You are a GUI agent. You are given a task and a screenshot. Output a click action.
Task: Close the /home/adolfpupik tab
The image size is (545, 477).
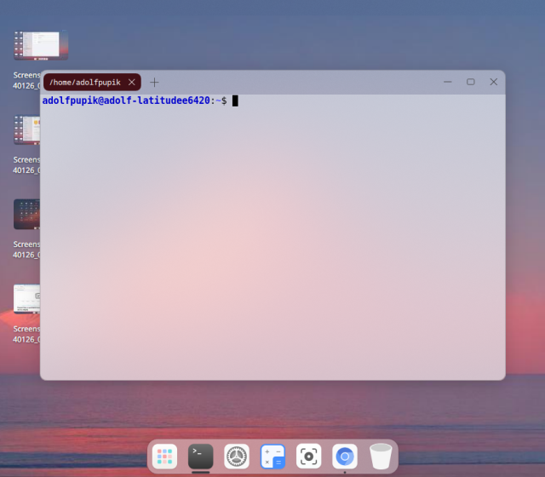tap(131, 83)
